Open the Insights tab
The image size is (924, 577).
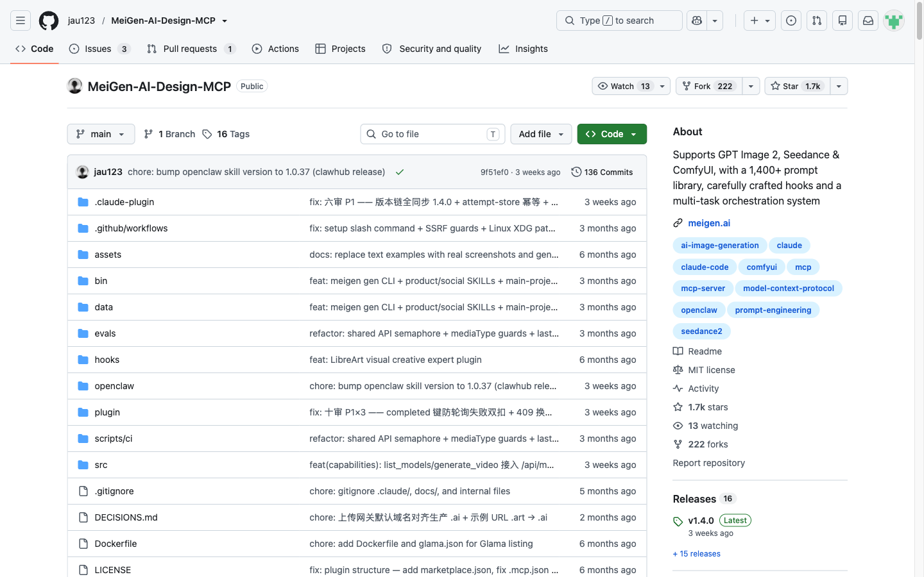(x=524, y=49)
